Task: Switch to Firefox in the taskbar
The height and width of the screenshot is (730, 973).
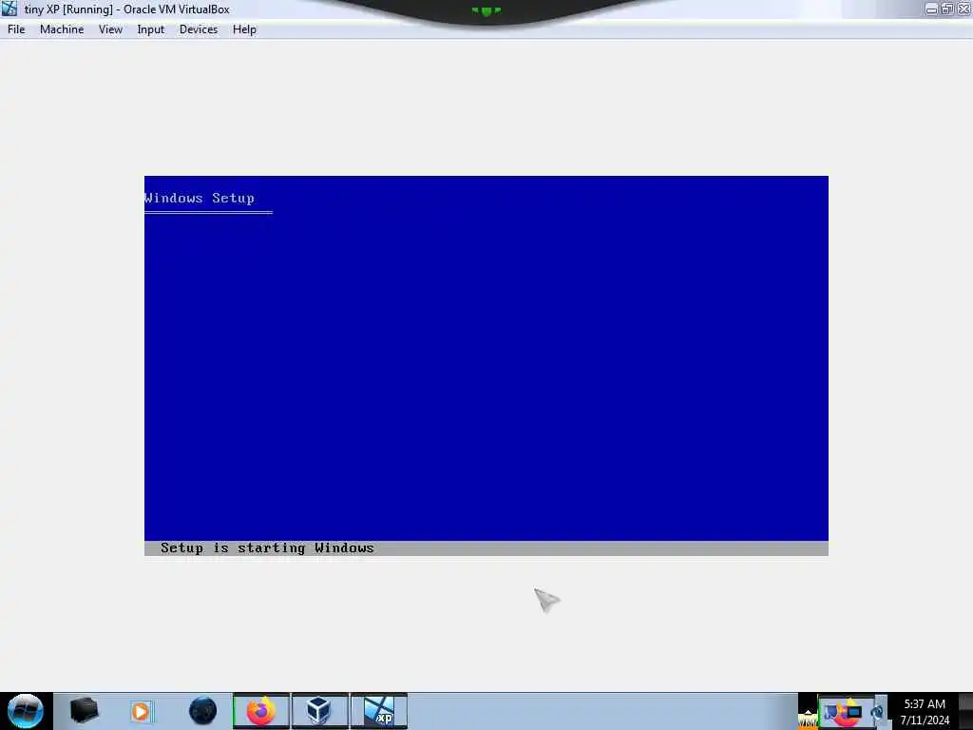Action: click(x=261, y=711)
